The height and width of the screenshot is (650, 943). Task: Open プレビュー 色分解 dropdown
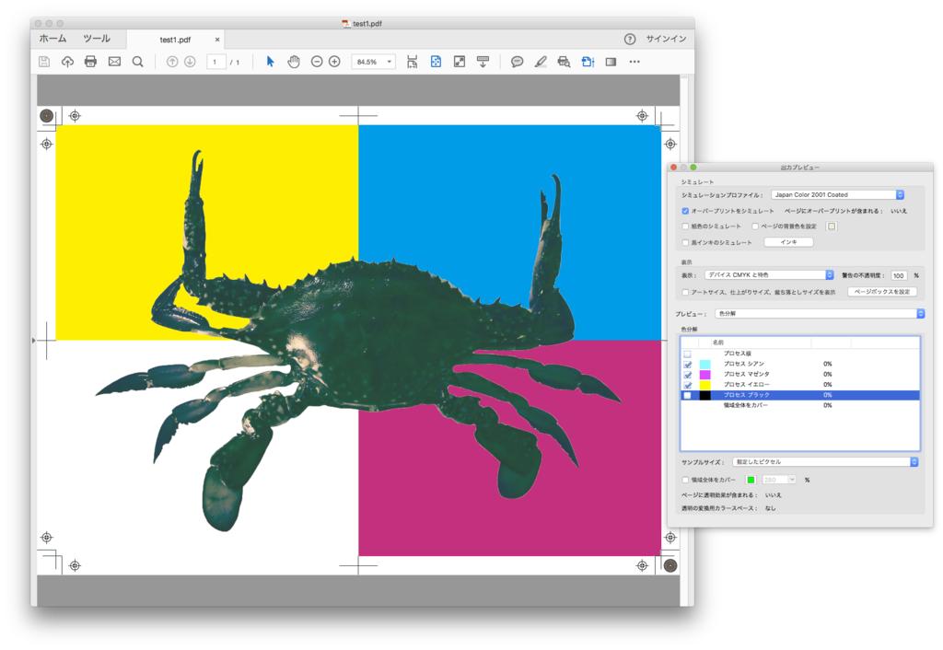(x=819, y=313)
